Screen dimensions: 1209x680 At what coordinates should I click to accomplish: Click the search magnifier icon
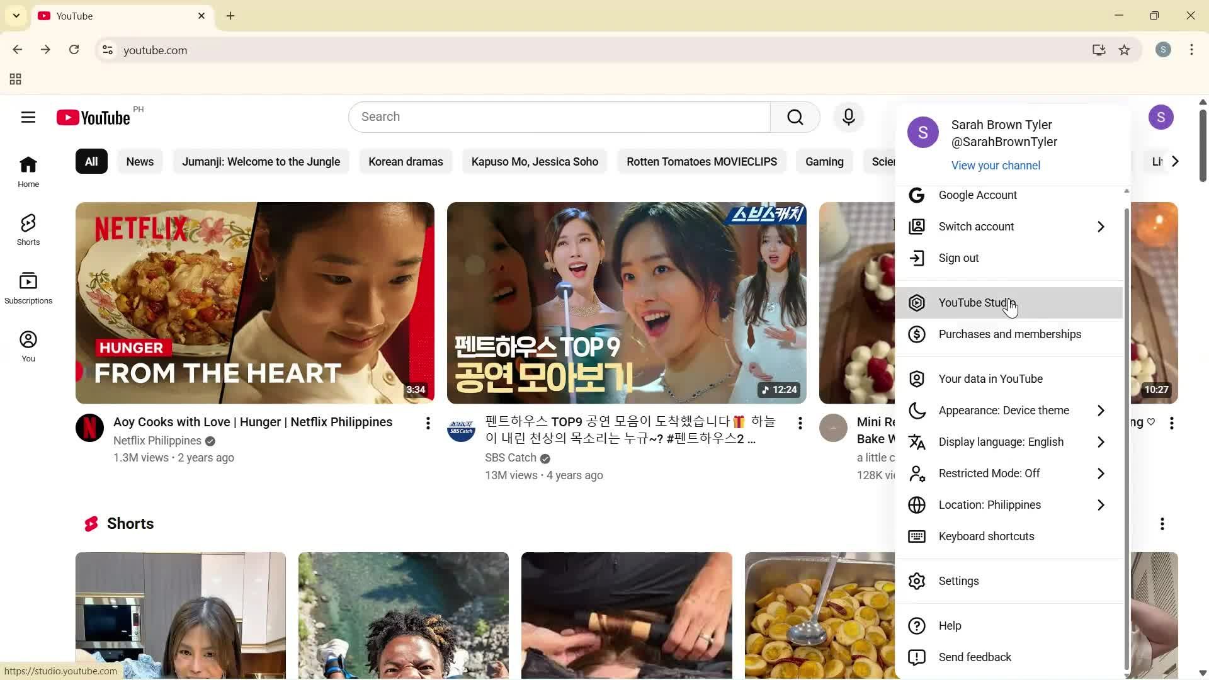[x=794, y=116]
